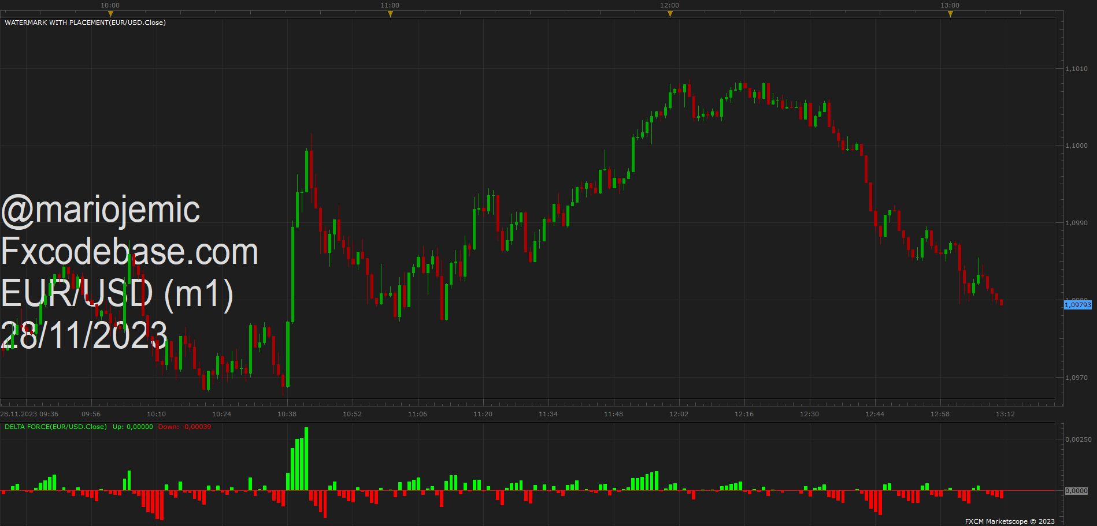This screenshot has height=526, width=1097.
Task: Click the 10:24 time axis label
Action: (x=221, y=414)
